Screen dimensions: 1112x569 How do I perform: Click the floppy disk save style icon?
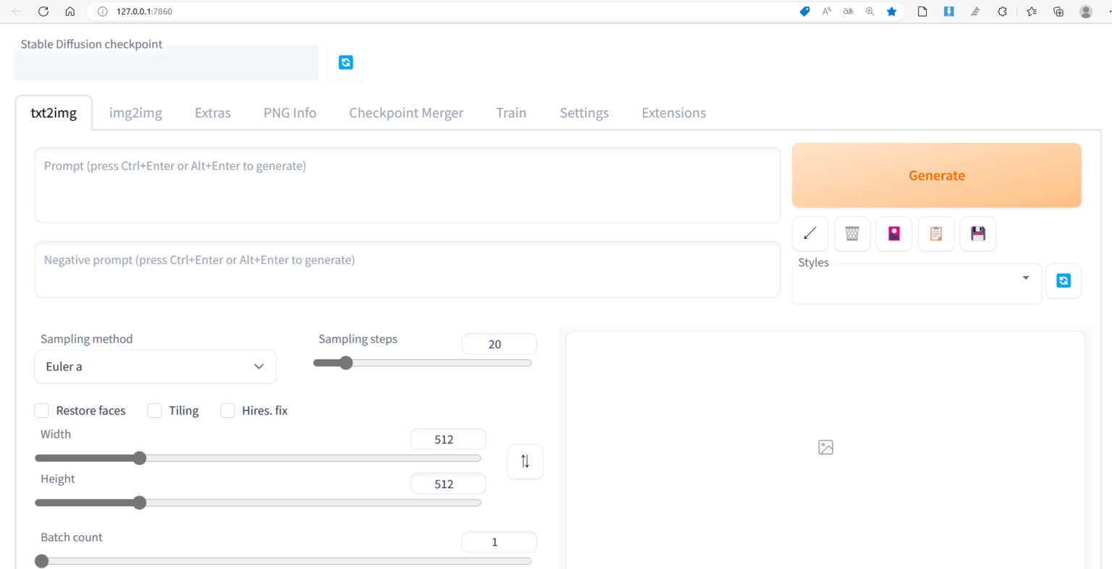tap(978, 234)
